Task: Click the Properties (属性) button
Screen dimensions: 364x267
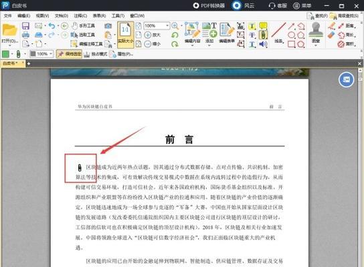Action: [x=122, y=54]
